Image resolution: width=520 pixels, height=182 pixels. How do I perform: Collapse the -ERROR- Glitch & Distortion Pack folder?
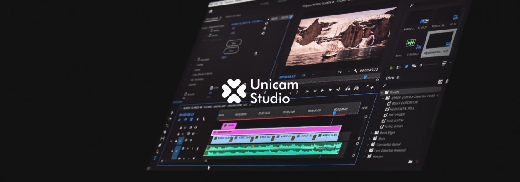(x=383, y=98)
